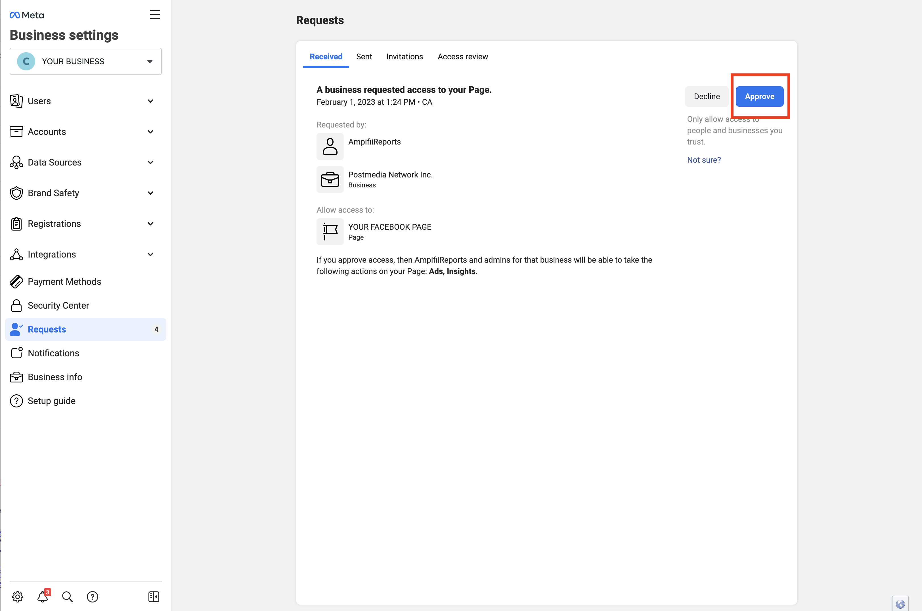
Task: Expand the Registrations chevron
Action: 150,224
